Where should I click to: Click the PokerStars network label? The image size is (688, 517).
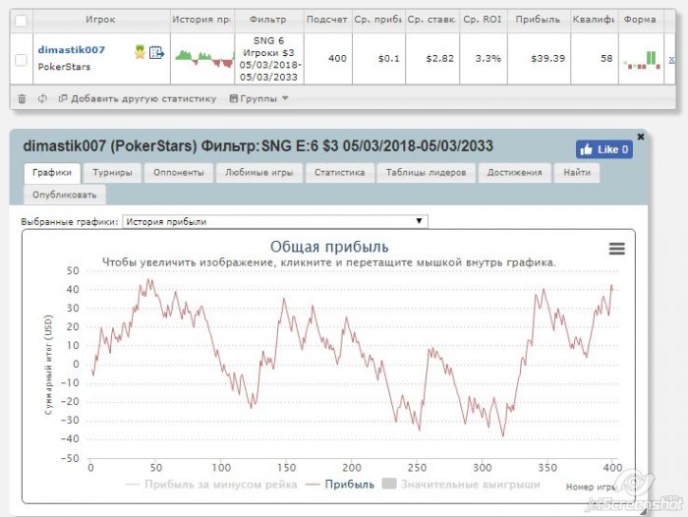64,67
